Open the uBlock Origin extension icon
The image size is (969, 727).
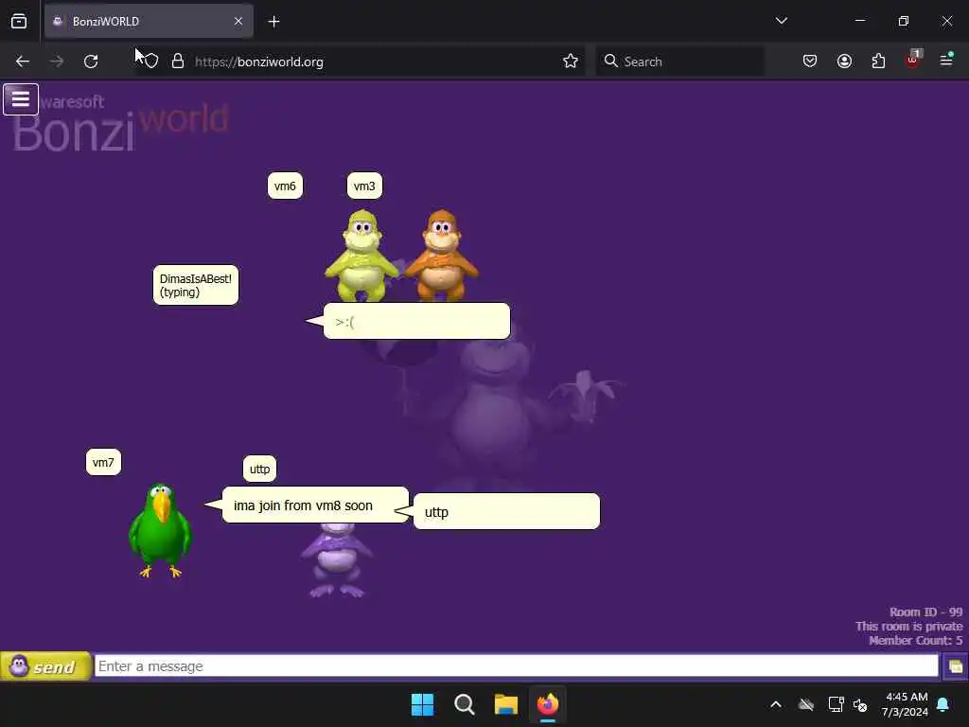point(913,60)
